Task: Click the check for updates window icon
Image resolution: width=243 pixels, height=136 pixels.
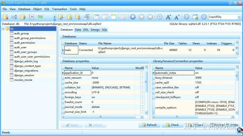Action: pyautogui.click(x=195, y=17)
